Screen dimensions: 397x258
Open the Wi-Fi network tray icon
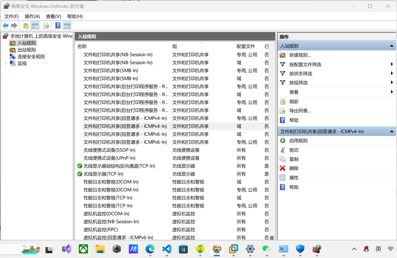point(390,249)
